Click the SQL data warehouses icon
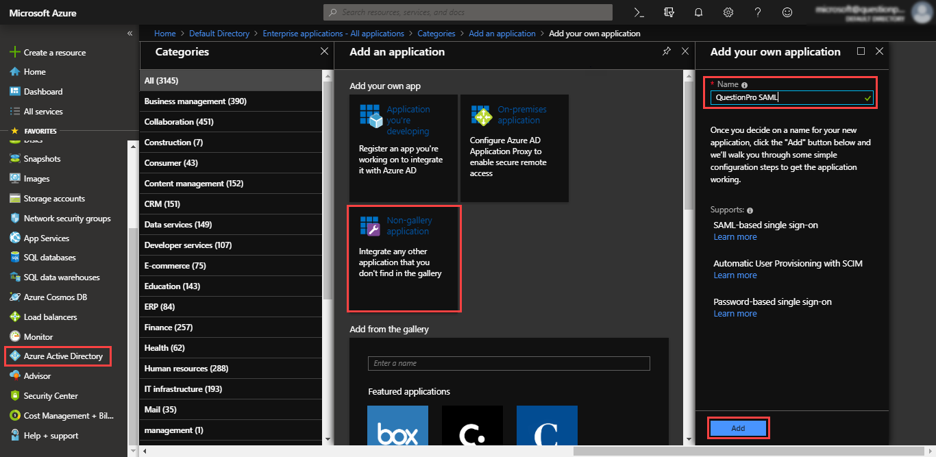This screenshot has height=457, width=936. (15, 277)
